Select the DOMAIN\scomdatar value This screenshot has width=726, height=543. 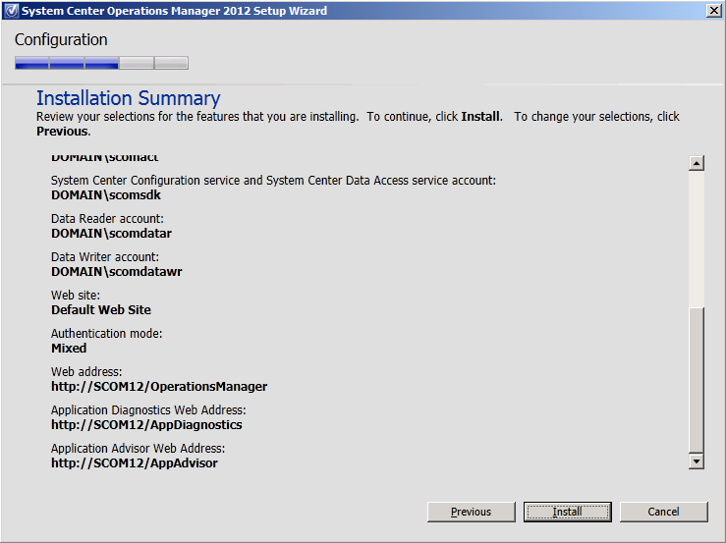tap(111, 234)
